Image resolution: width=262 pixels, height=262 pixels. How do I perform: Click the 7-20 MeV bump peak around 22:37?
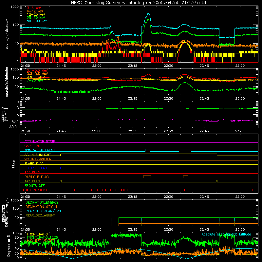(185, 83)
